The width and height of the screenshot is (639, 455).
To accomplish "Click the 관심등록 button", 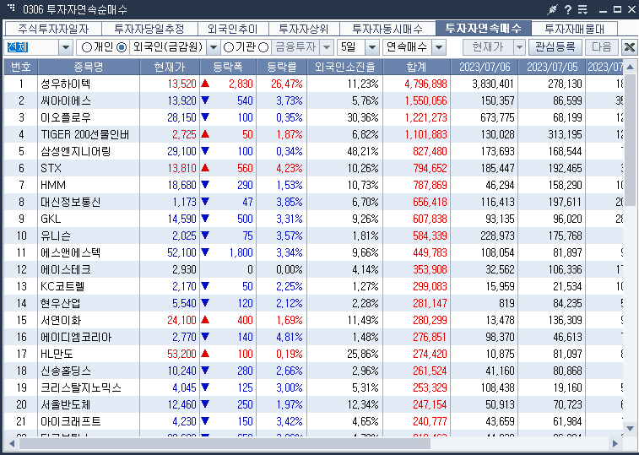I will click(x=555, y=47).
